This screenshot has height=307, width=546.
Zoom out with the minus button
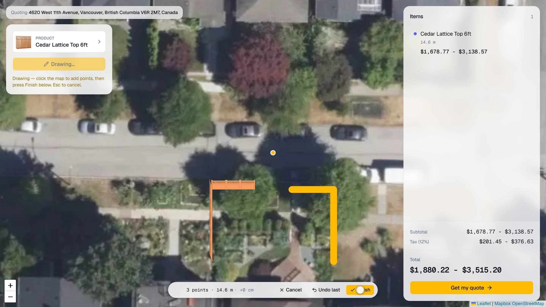tap(10, 297)
